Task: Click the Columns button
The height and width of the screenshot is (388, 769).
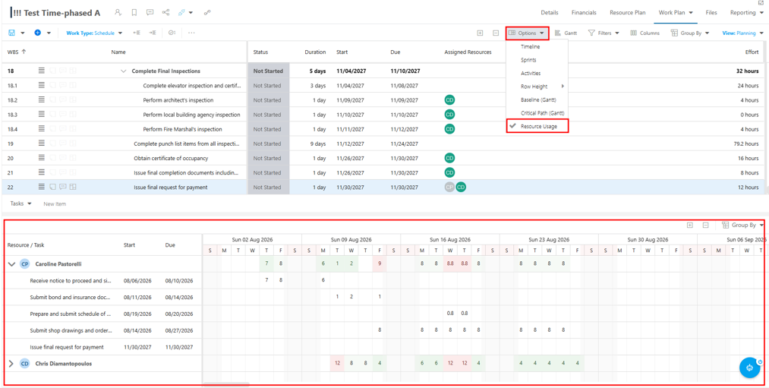Action: [645, 33]
